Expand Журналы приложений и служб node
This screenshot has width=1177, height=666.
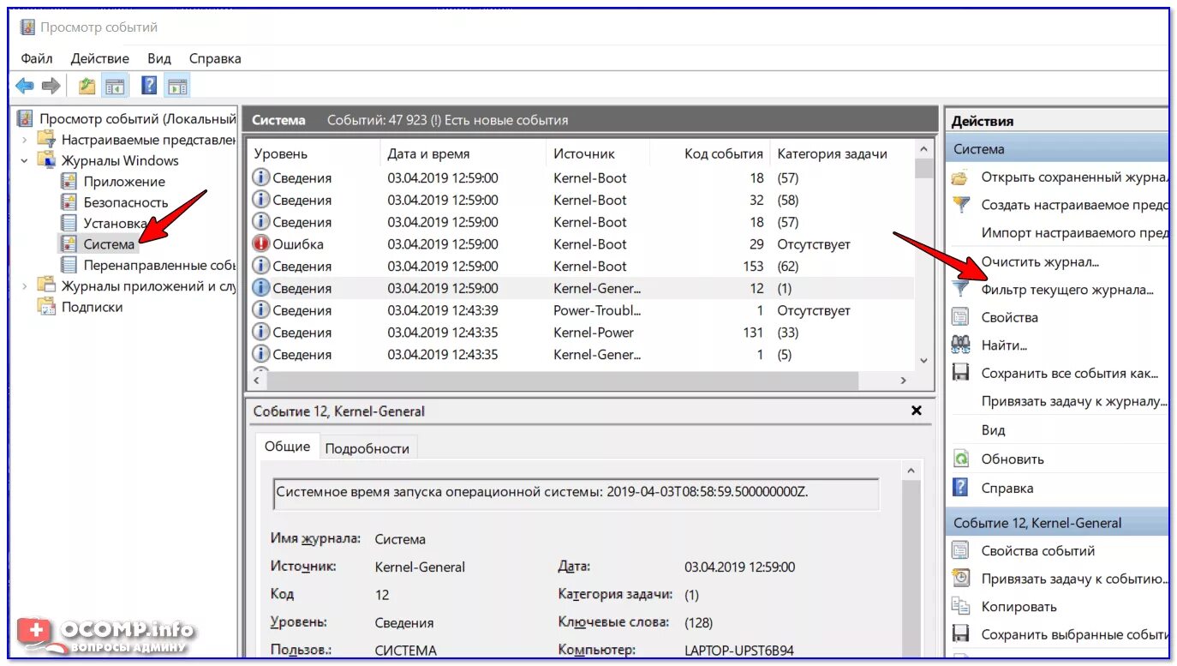(x=24, y=286)
